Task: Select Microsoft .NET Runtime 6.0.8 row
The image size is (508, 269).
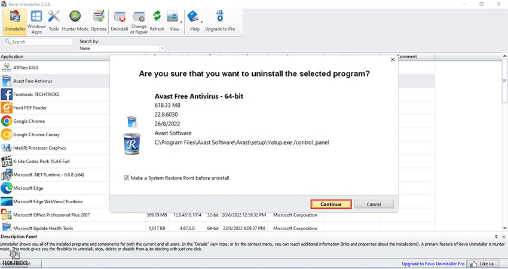Action: (55, 175)
